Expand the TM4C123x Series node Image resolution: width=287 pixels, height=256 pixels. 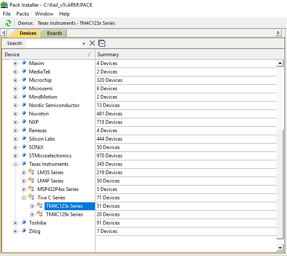(x=32, y=206)
